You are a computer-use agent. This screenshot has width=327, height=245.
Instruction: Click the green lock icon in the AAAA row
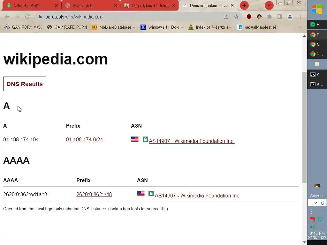[151, 194]
